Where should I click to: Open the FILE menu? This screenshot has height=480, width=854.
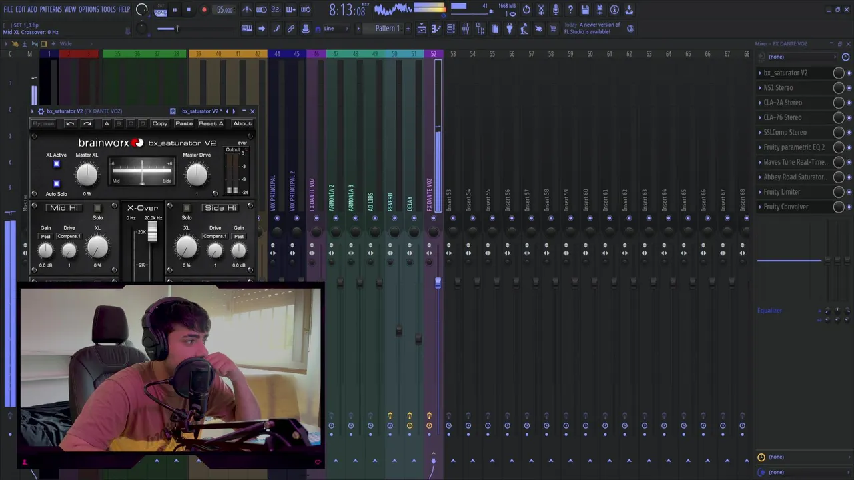pyautogui.click(x=8, y=9)
